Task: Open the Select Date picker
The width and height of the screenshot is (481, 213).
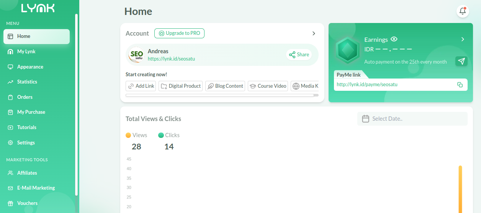Action: (x=412, y=119)
